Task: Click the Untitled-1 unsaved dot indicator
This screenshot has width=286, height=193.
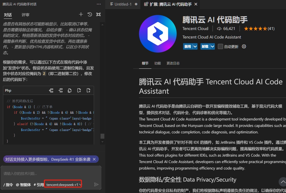Action: (x=136, y=4)
